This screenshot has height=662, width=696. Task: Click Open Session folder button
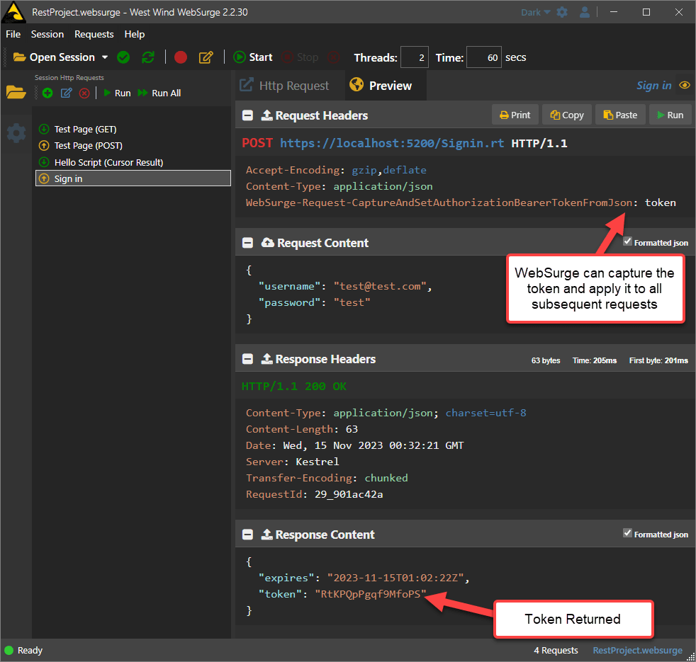click(x=54, y=57)
